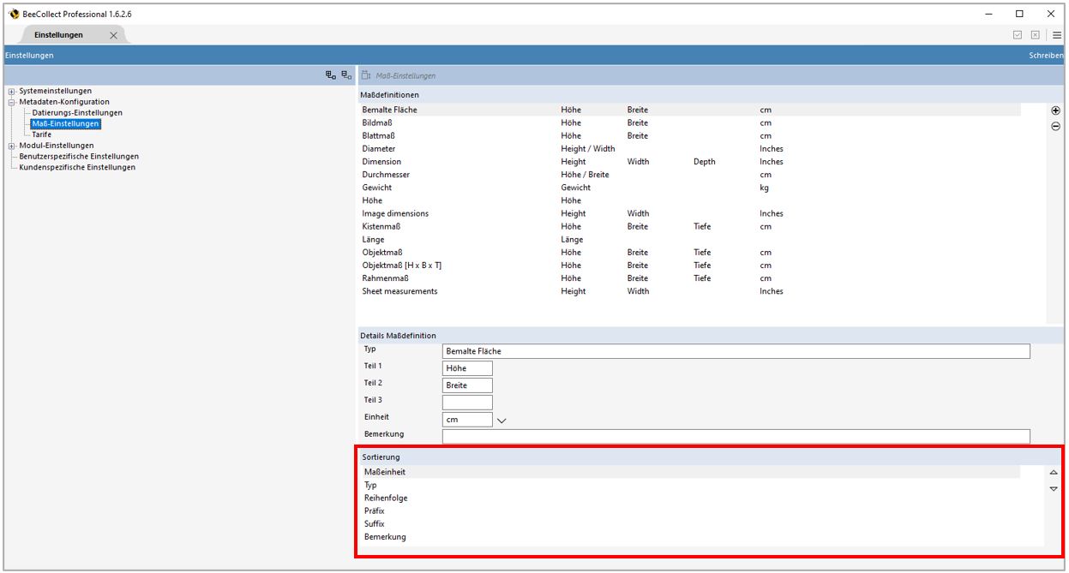The height and width of the screenshot is (573, 1069).
Task: Select Reihenfolge in the Sortierung list
Action: coord(386,498)
